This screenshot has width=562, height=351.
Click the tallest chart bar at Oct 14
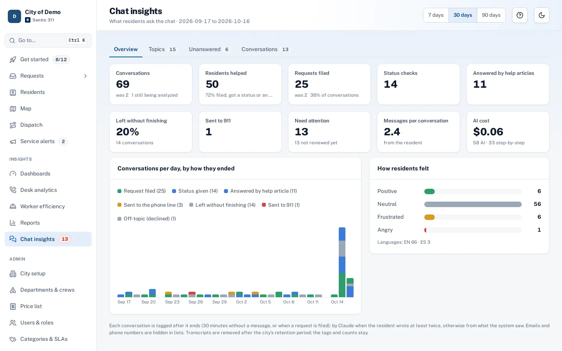pyautogui.click(x=342, y=262)
